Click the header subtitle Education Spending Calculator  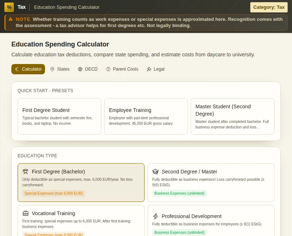click(x=67, y=7)
